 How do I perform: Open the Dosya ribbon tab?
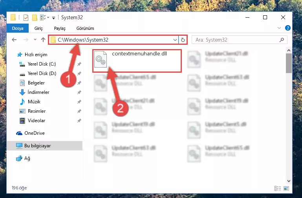18,28
